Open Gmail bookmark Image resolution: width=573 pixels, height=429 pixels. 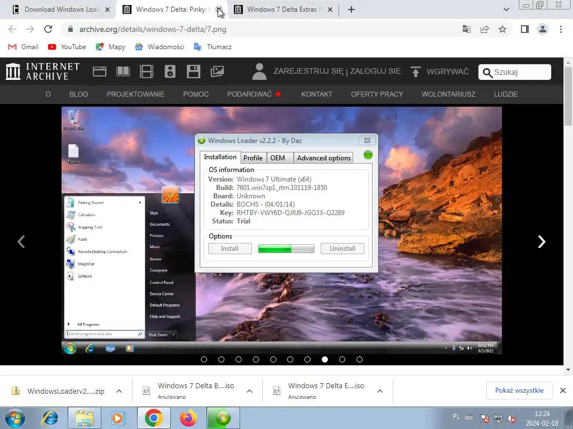click(x=23, y=47)
